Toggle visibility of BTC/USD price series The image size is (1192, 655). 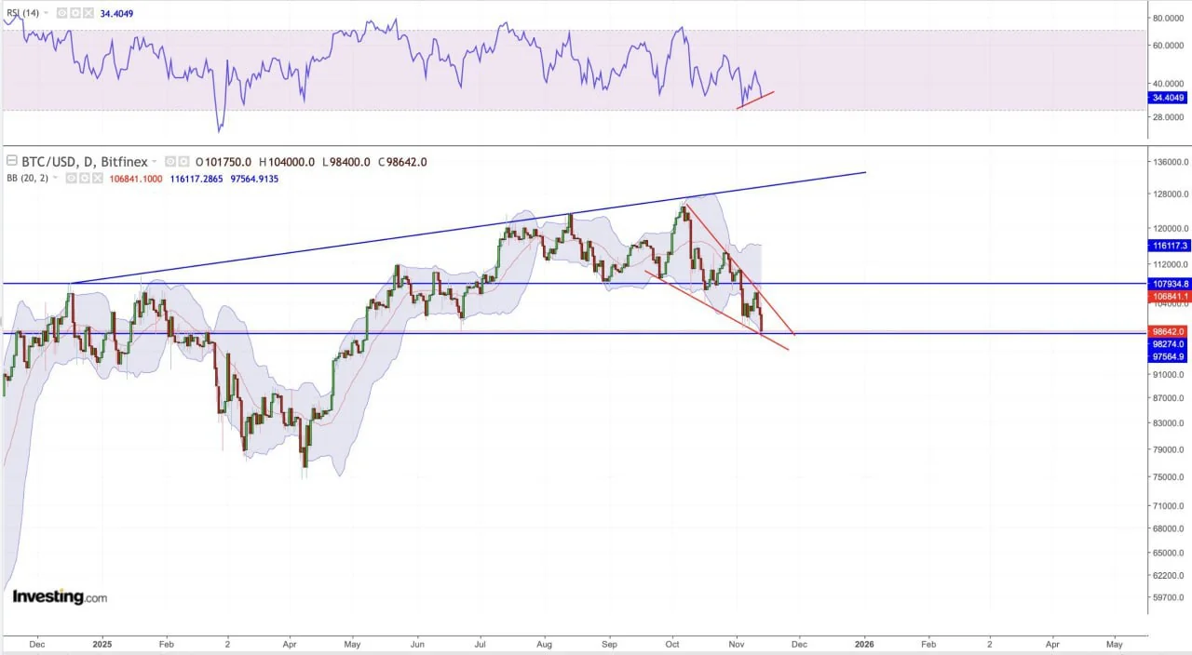pyautogui.click(x=170, y=162)
